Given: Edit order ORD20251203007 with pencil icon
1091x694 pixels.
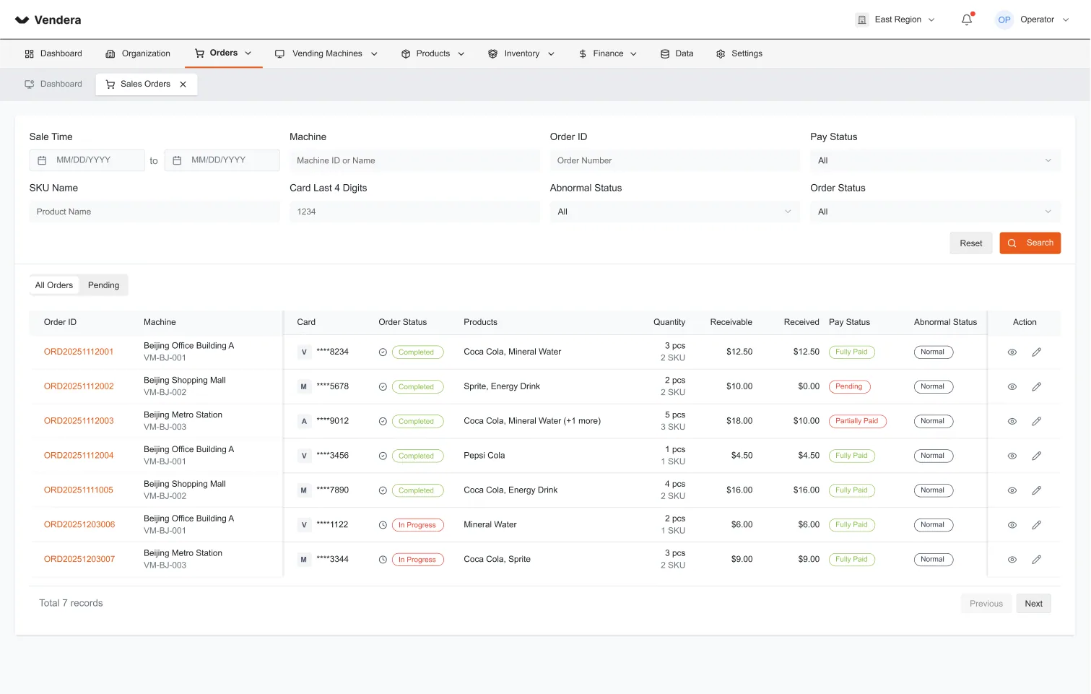Looking at the screenshot, I should (x=1036, y=560).
